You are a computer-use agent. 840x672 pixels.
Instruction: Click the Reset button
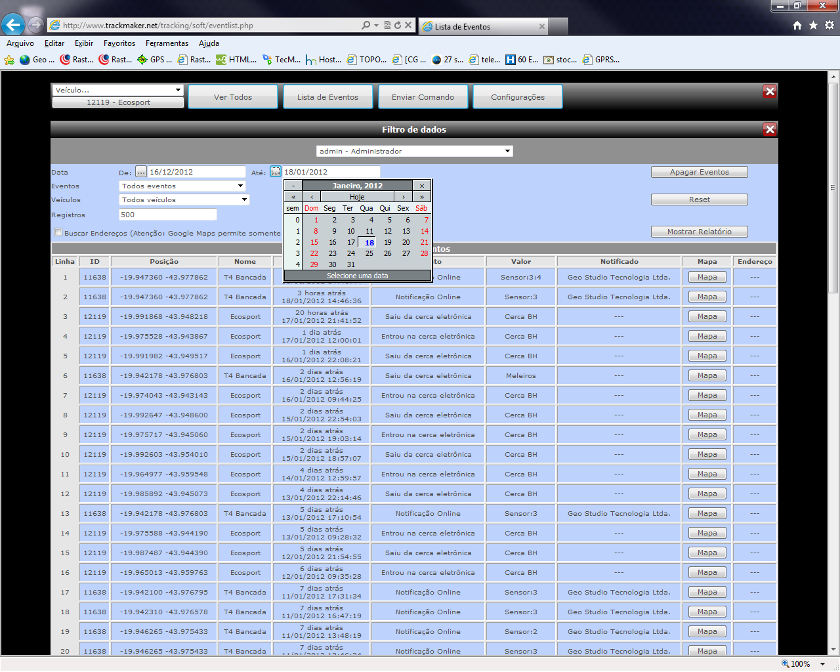(700, 199)
